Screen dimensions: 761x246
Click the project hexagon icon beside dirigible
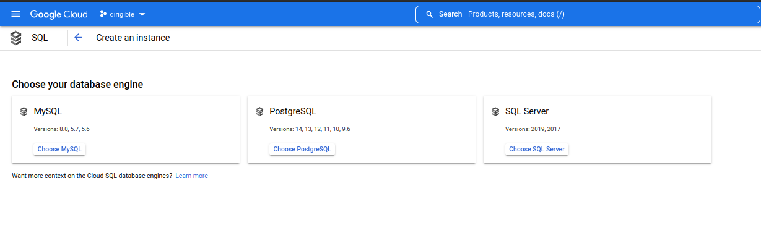103,14
